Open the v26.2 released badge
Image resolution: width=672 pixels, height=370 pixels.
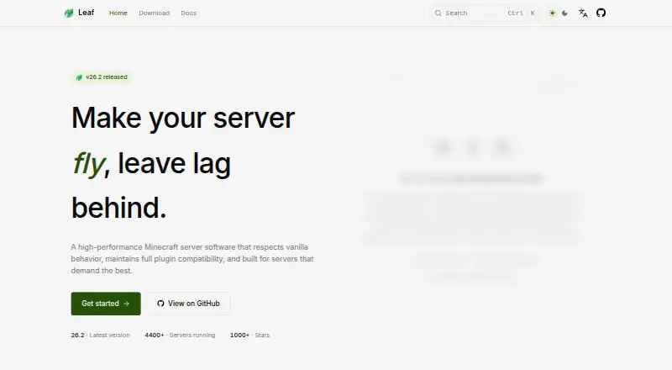pos(102,77)
